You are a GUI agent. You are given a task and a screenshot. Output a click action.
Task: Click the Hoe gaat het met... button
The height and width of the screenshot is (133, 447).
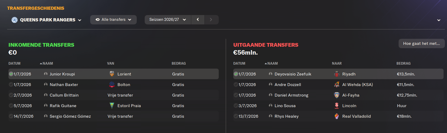(422, 44)
